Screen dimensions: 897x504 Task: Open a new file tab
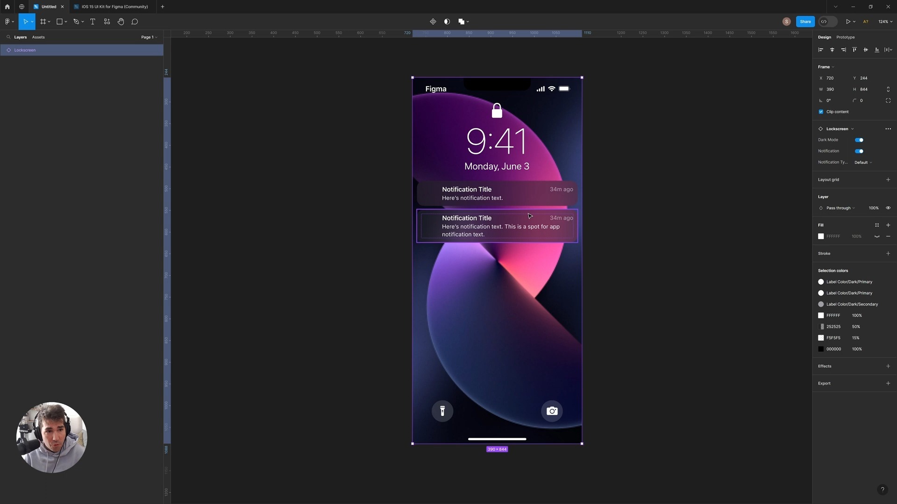[x=162, y=7]
